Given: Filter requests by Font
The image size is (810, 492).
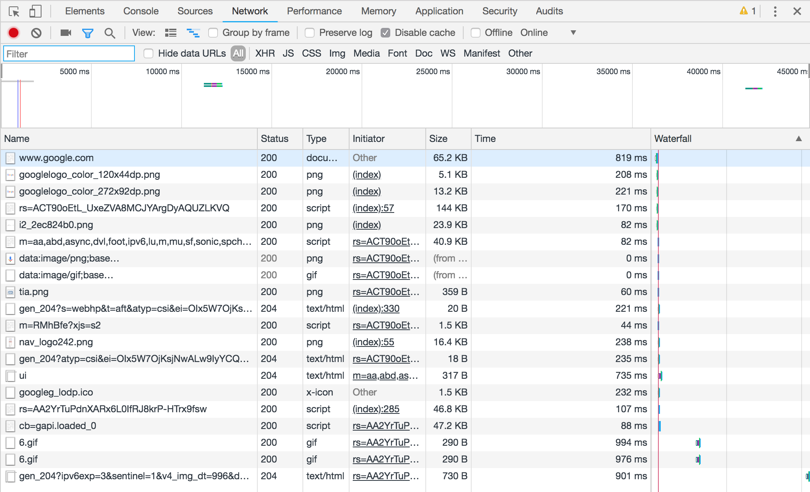Looking at the screenshot, I should point(397,53).
